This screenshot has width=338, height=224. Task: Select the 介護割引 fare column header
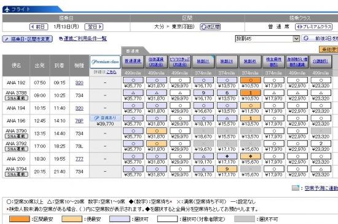pos(321,62)
